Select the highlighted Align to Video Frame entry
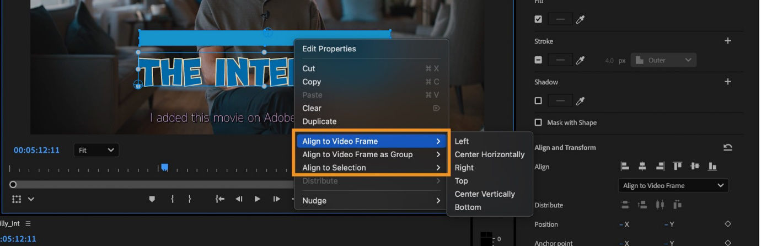761x246 pixels. click(372, 141)
